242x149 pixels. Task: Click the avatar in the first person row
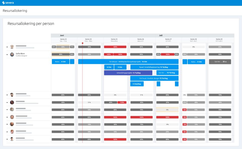[x=12, y=47]
